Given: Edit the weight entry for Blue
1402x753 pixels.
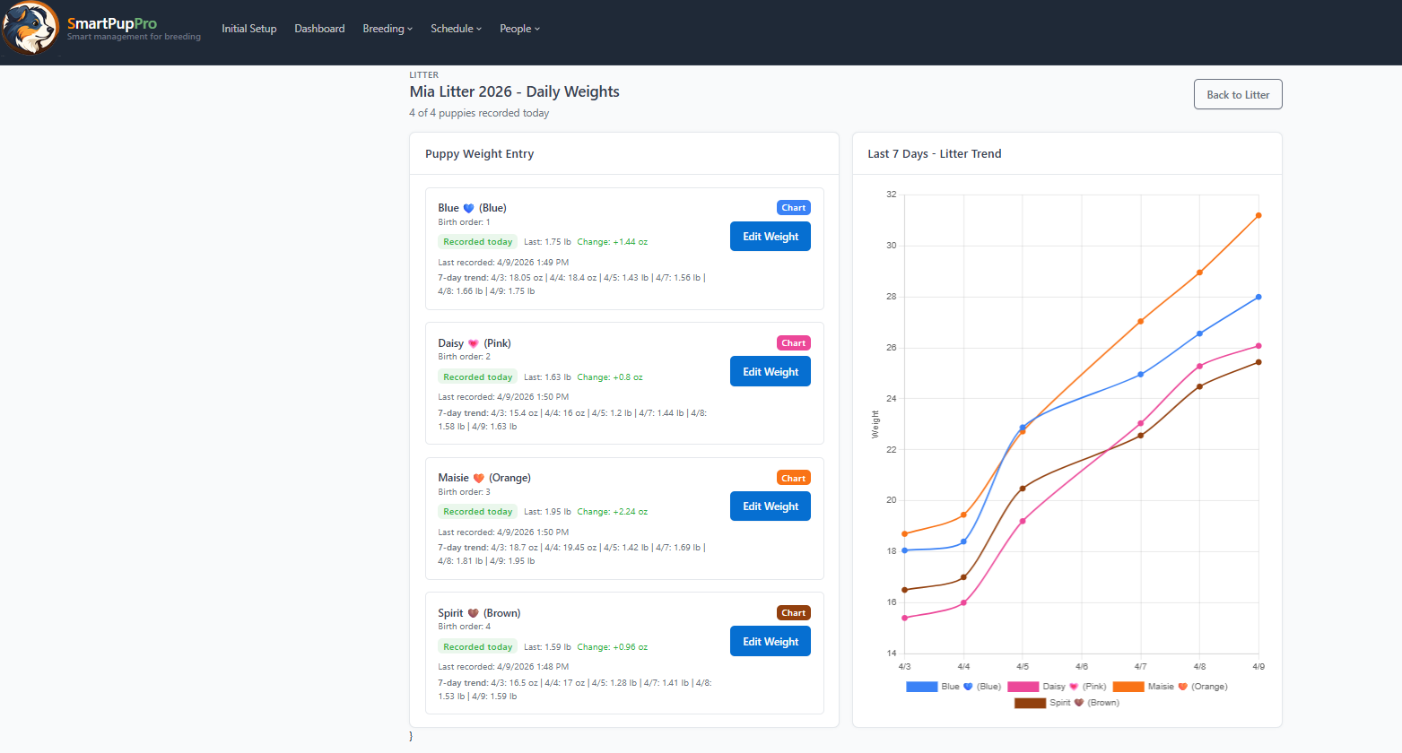Looking at the screenshot, I should pos(770,236).
